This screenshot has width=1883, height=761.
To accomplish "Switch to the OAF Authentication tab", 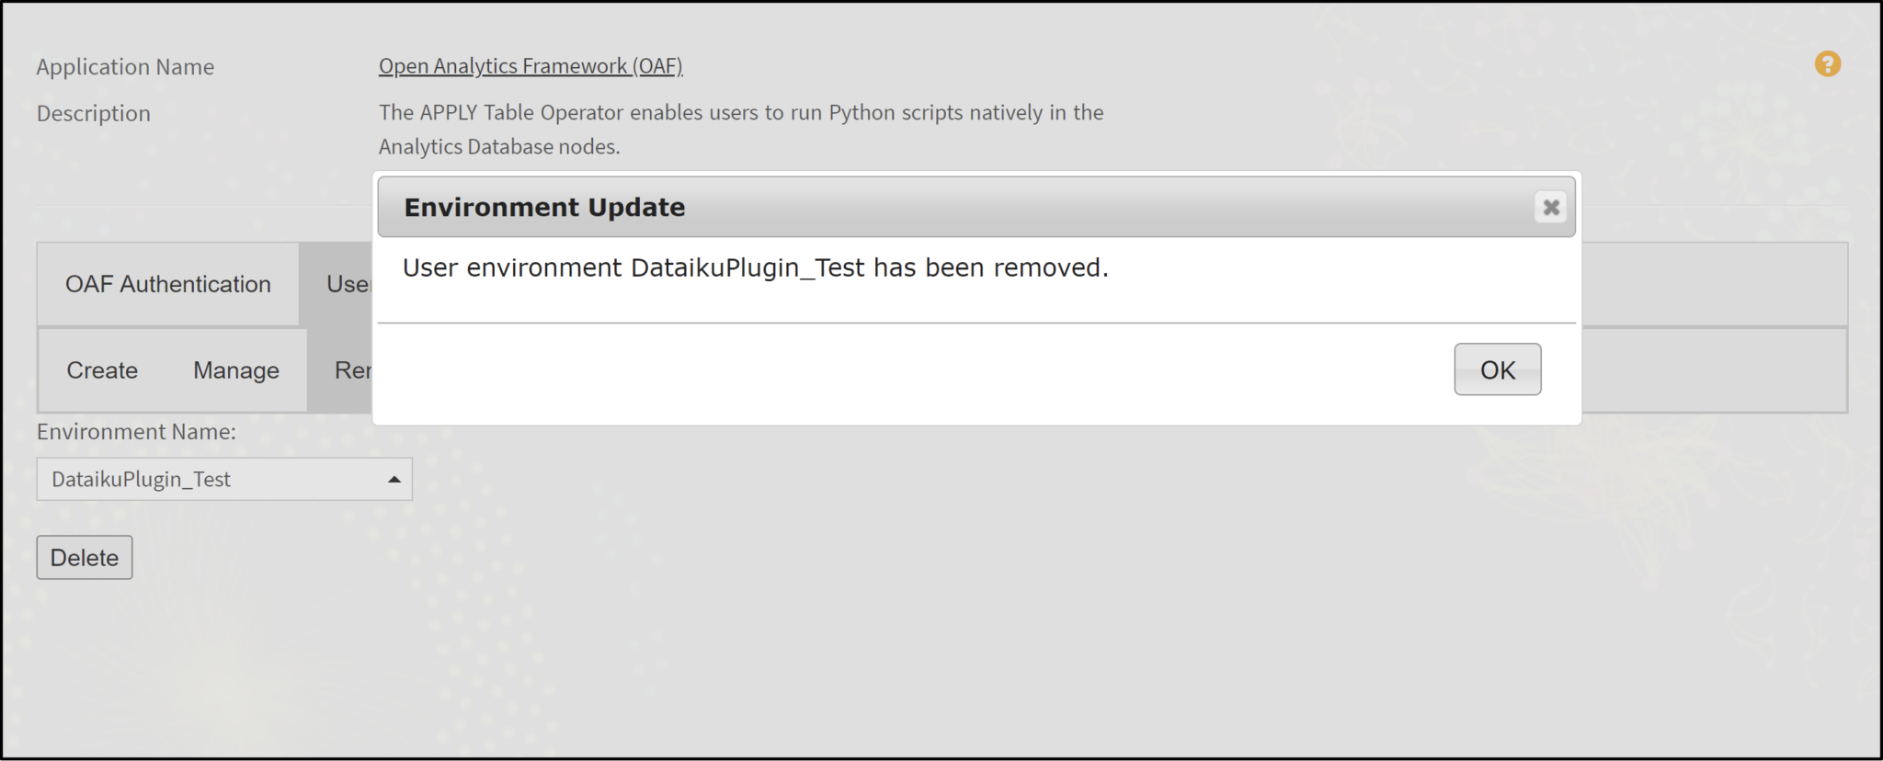I will pyautogui.click(x=168, y=284).
